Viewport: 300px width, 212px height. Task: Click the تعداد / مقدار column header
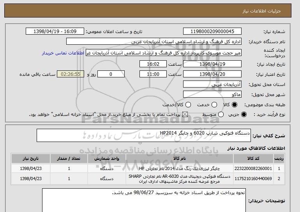coord(69,159)
